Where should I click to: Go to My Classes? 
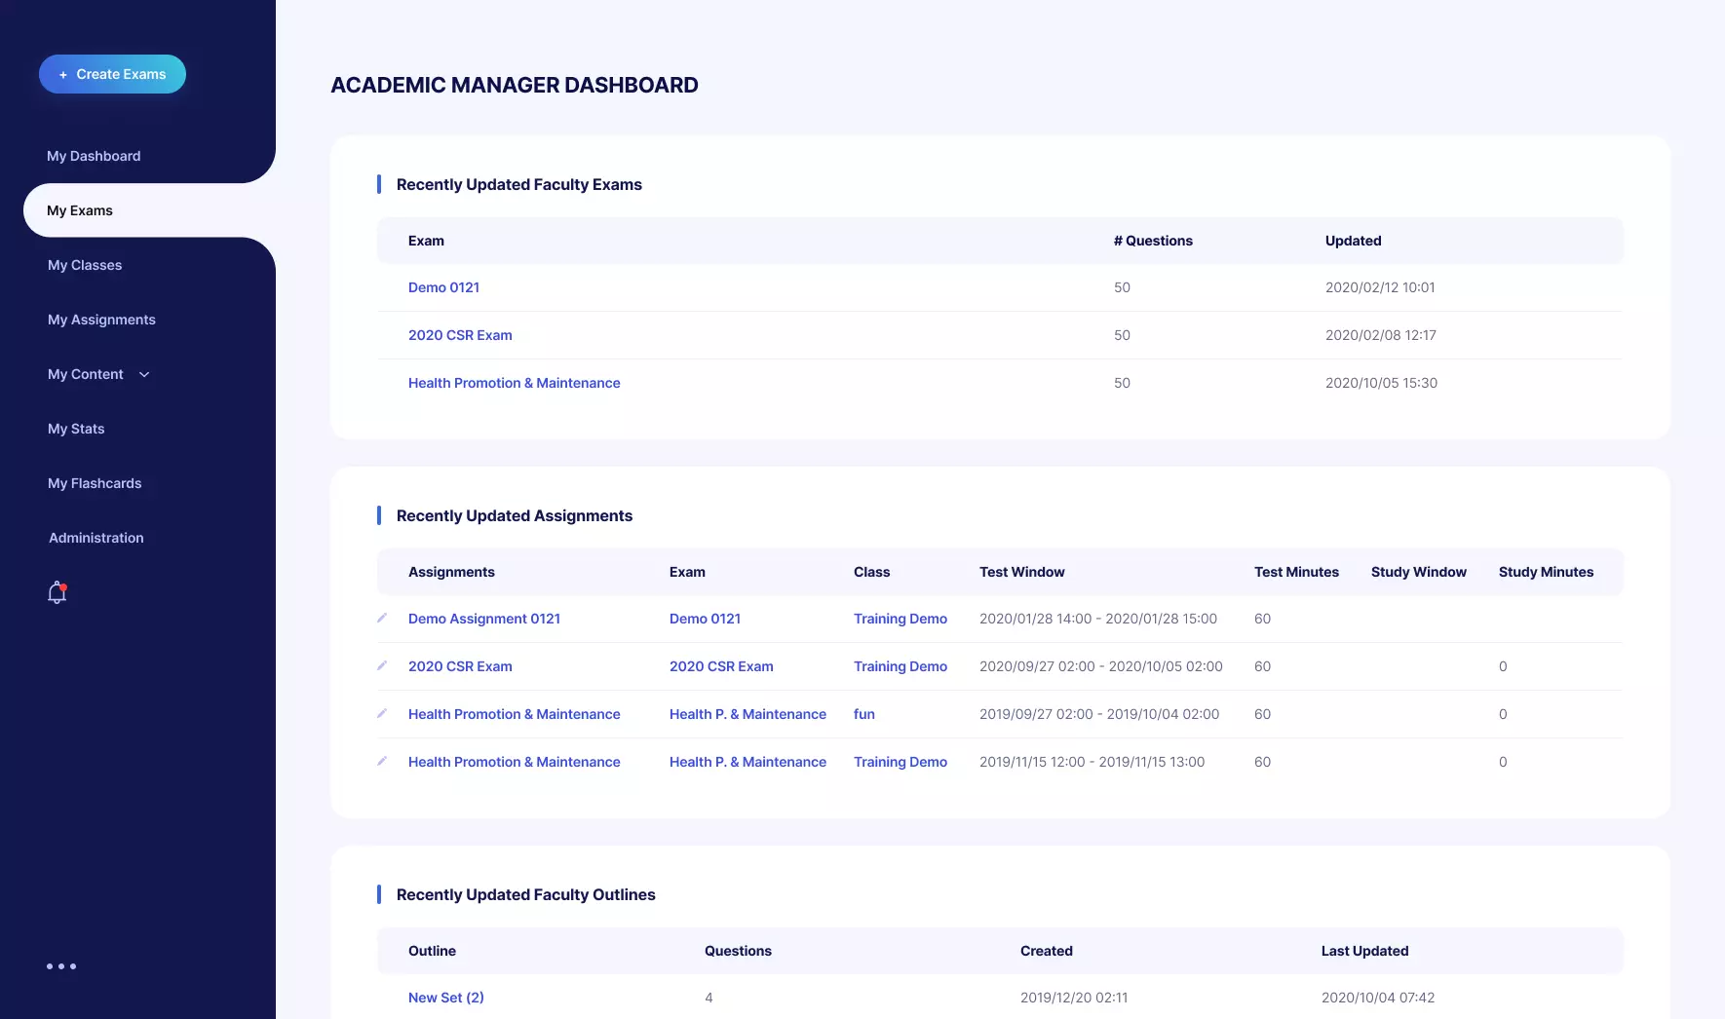(85, 265)
